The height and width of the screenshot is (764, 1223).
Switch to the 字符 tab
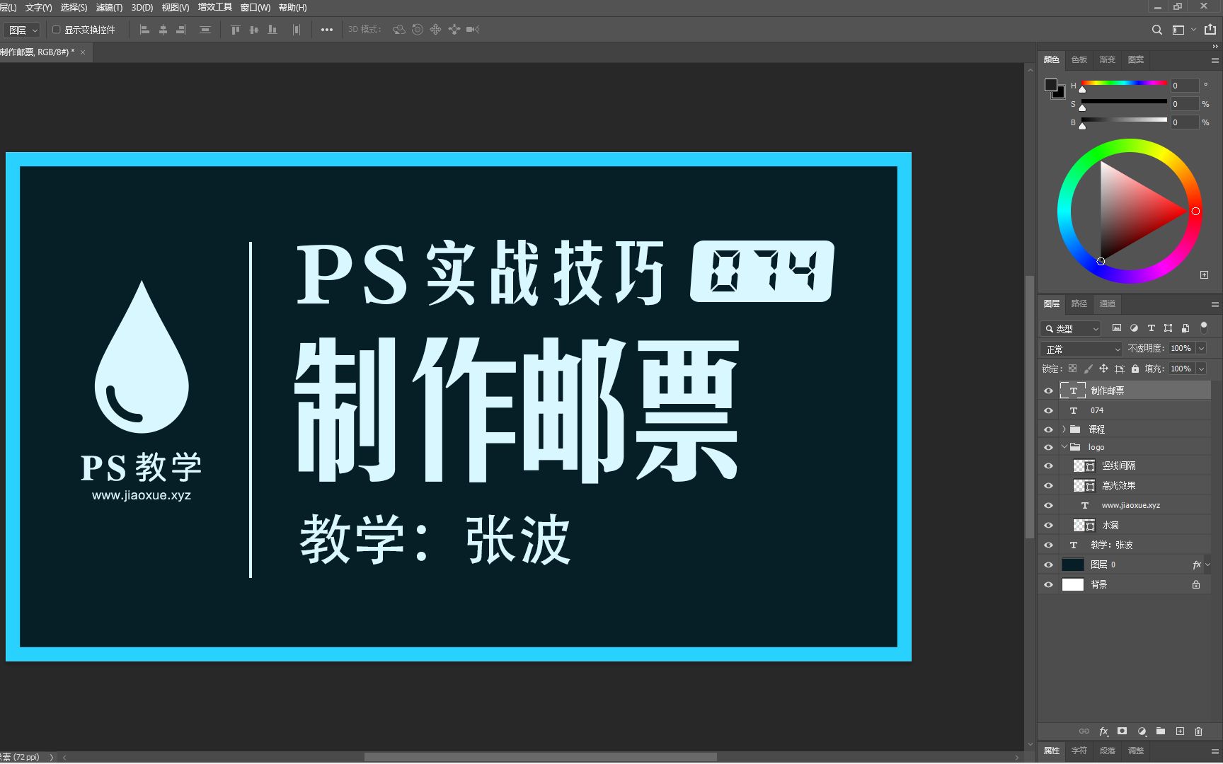pos(1079,751)
